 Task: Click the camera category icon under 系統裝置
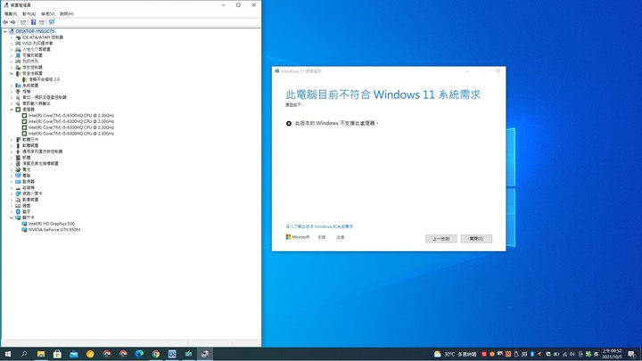pyautogui.click(x=18, y=91)
